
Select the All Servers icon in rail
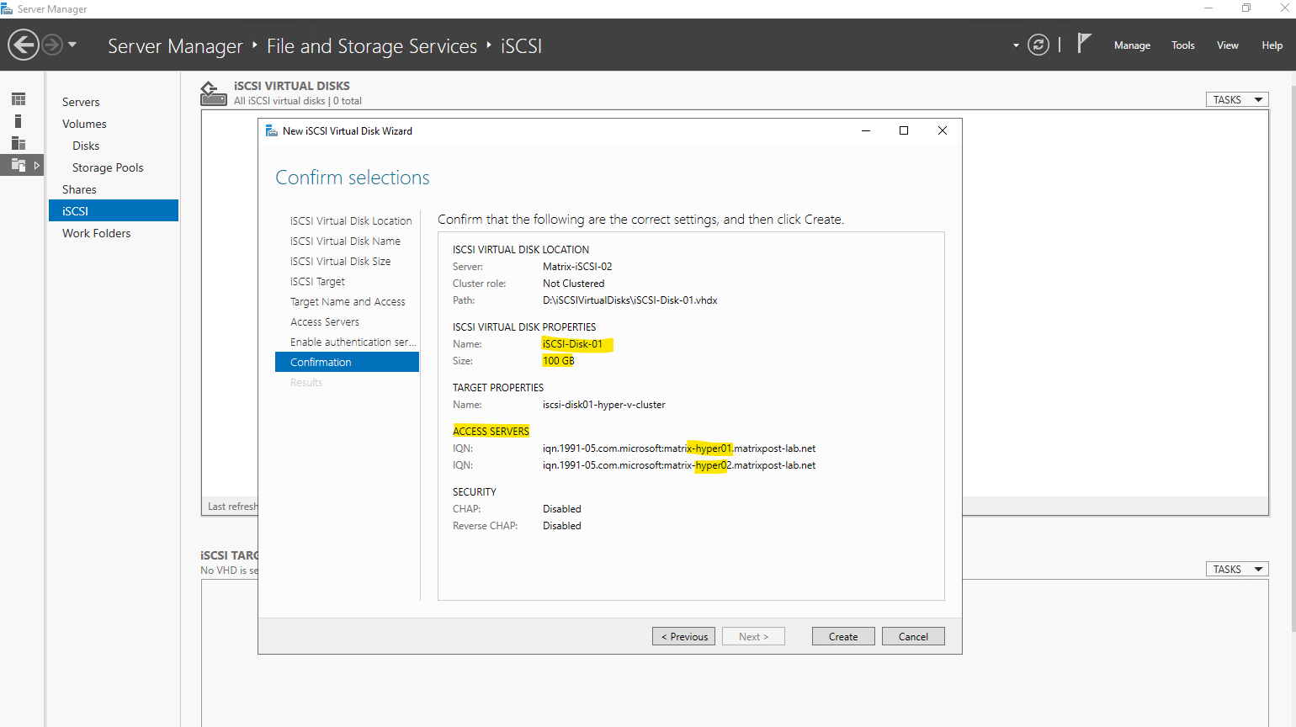[19, 143]
